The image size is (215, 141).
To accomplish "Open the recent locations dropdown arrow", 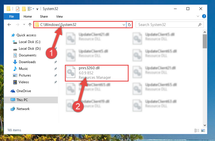I will point(24,25).
